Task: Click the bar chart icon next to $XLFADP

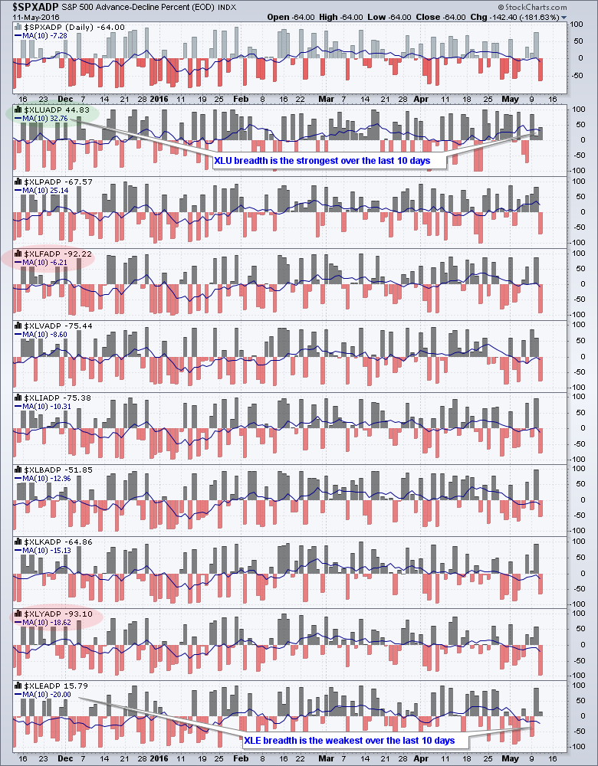Action: (x=18, y=254)
